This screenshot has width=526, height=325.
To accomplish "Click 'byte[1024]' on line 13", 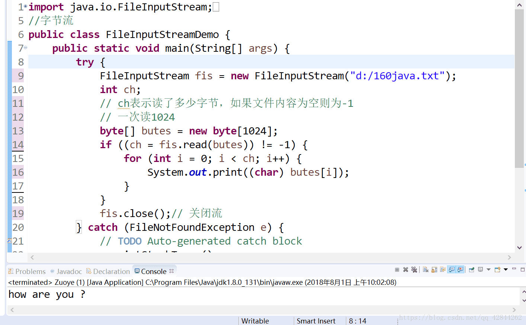I will coord(243,131).
